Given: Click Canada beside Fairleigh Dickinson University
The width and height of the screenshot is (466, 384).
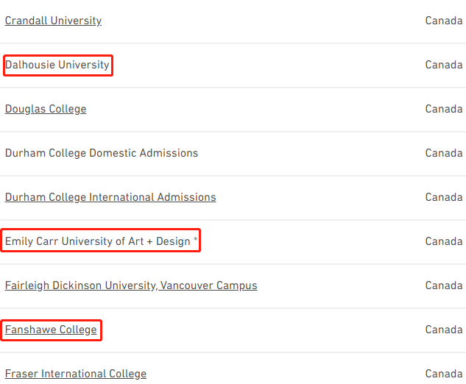Looking at the screenshot, I should pos(444,285).
